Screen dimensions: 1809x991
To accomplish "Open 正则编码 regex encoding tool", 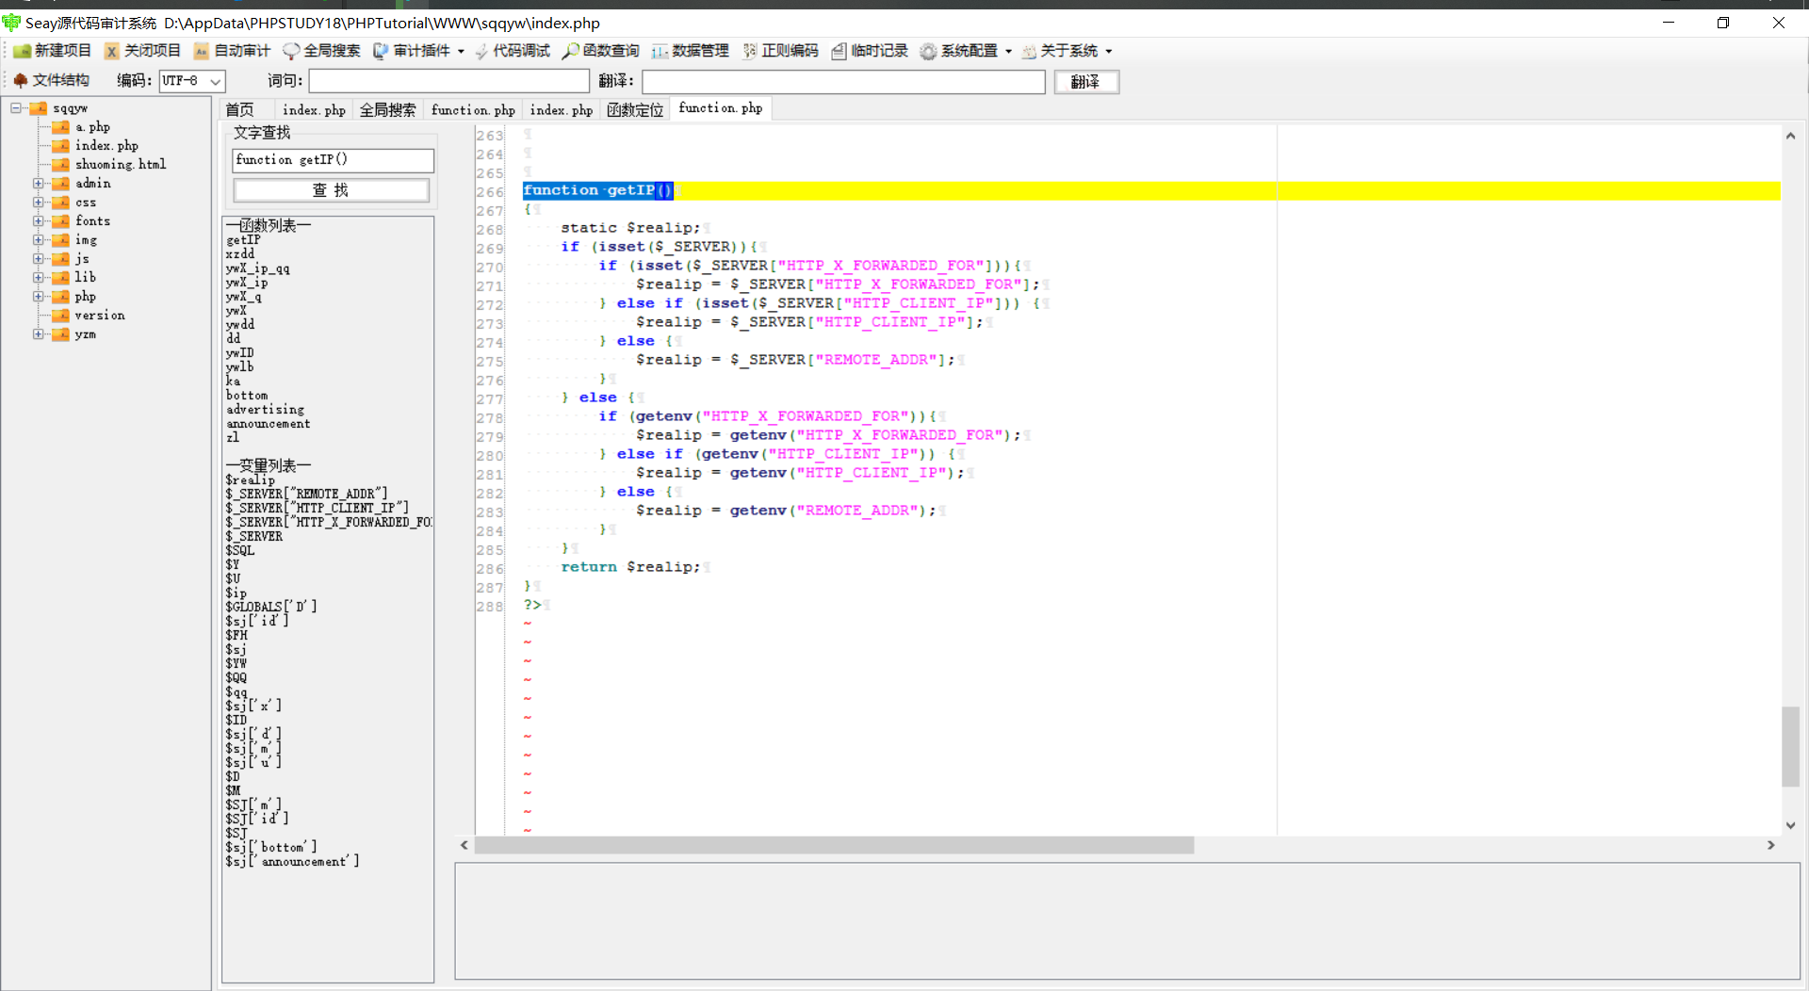I will 780,51.
